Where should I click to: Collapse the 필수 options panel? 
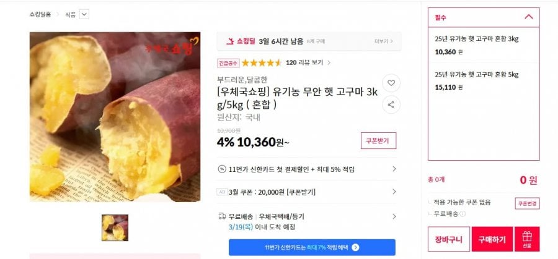529,17
